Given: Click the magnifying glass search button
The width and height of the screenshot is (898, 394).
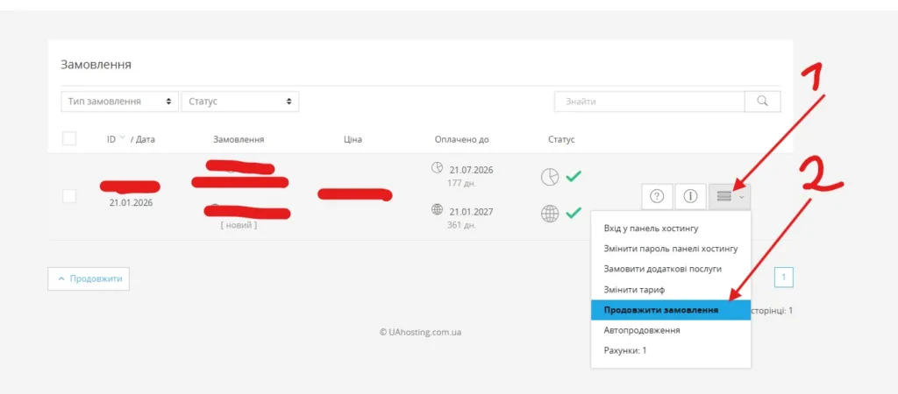Looking at the screenshot, I should click(x=762, y=102).
